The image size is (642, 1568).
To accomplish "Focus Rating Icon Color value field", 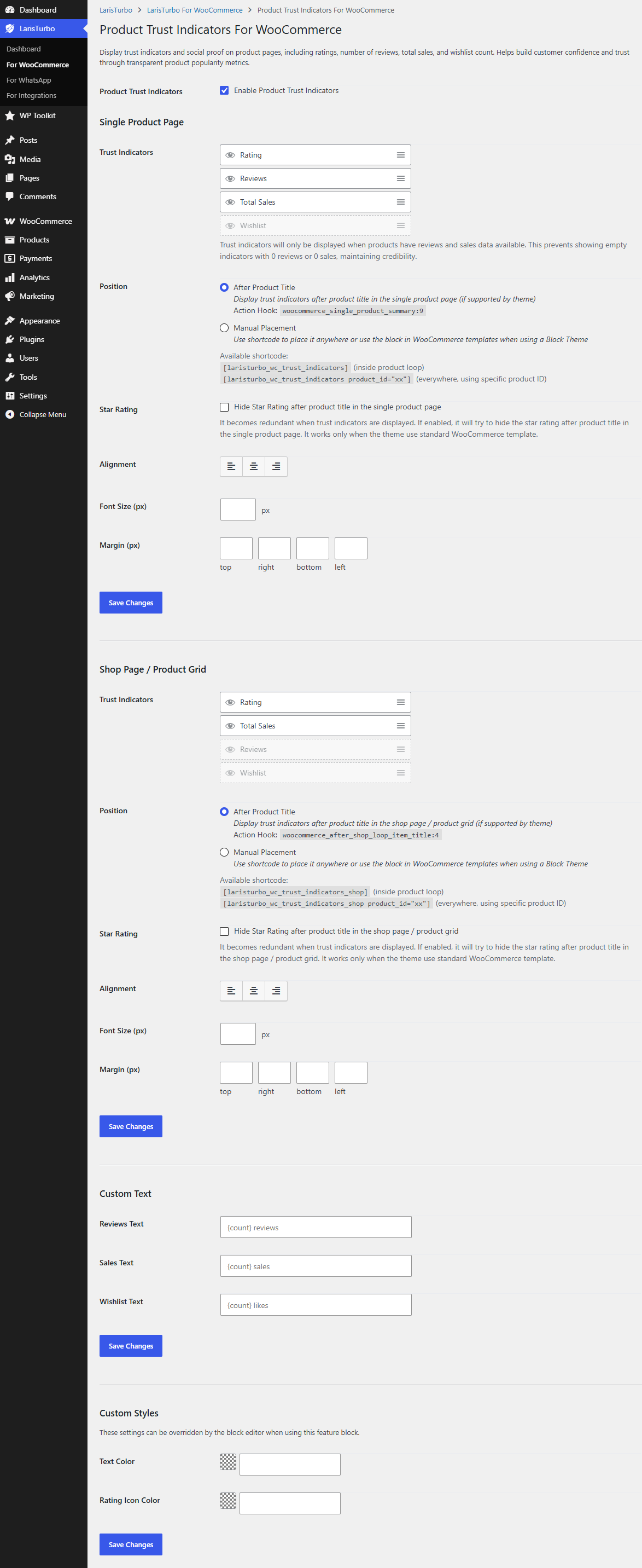I will click(290, 1503).
